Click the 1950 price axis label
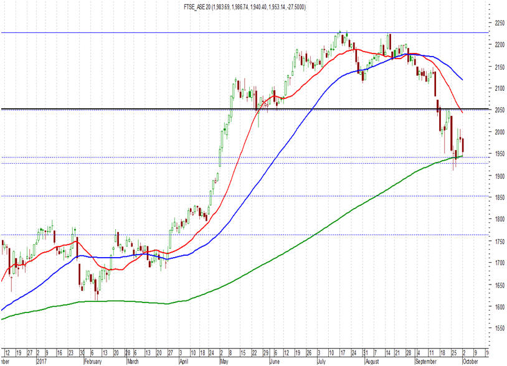Image resolution: width=507 pixels, height=366 pixels. [x=500, y=154]
